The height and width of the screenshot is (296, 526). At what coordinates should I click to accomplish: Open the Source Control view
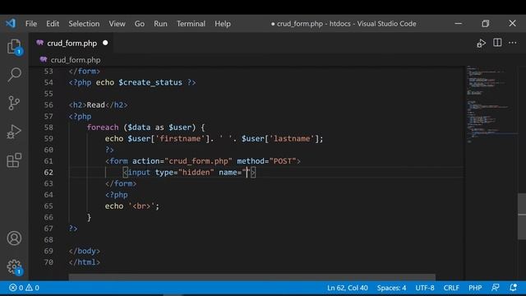[14, 103]
